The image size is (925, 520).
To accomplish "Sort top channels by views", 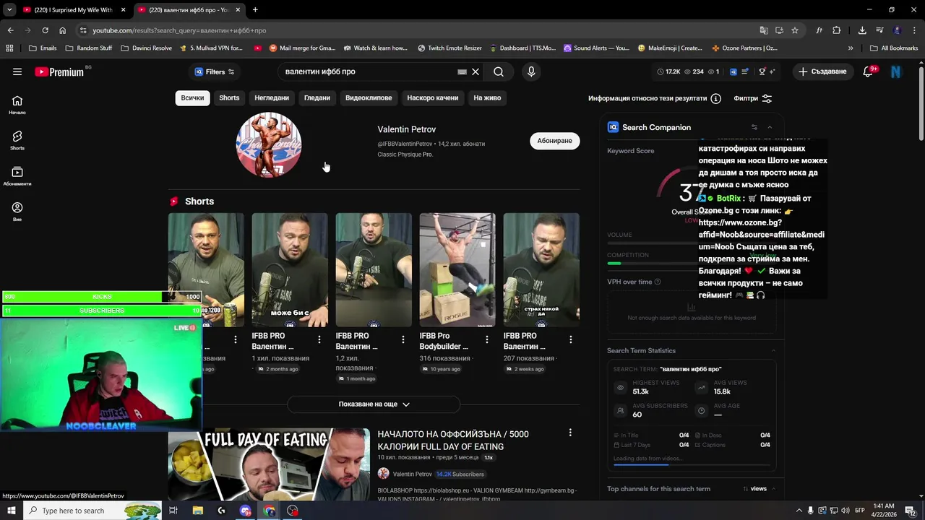I will click(x=754, y=489).
